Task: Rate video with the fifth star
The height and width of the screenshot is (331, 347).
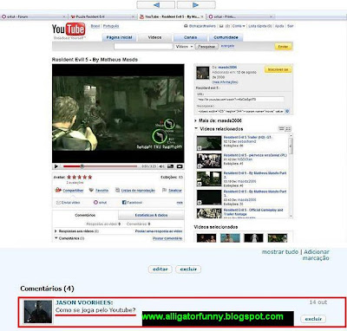Action: 90,177
